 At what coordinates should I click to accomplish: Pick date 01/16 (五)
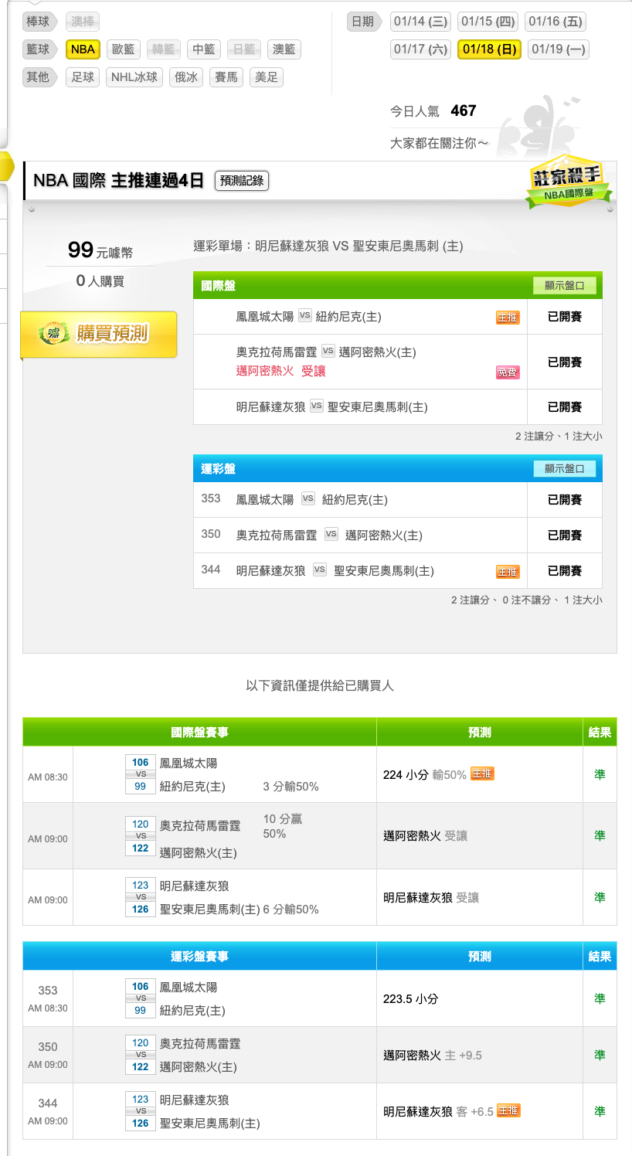(x=556, y=22)
